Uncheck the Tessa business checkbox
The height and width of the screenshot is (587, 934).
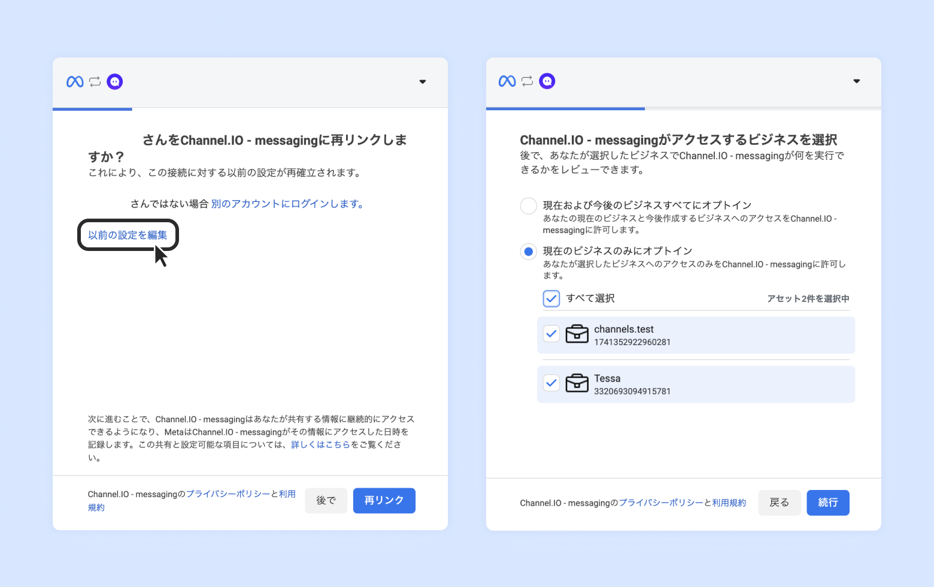(551, 383)
